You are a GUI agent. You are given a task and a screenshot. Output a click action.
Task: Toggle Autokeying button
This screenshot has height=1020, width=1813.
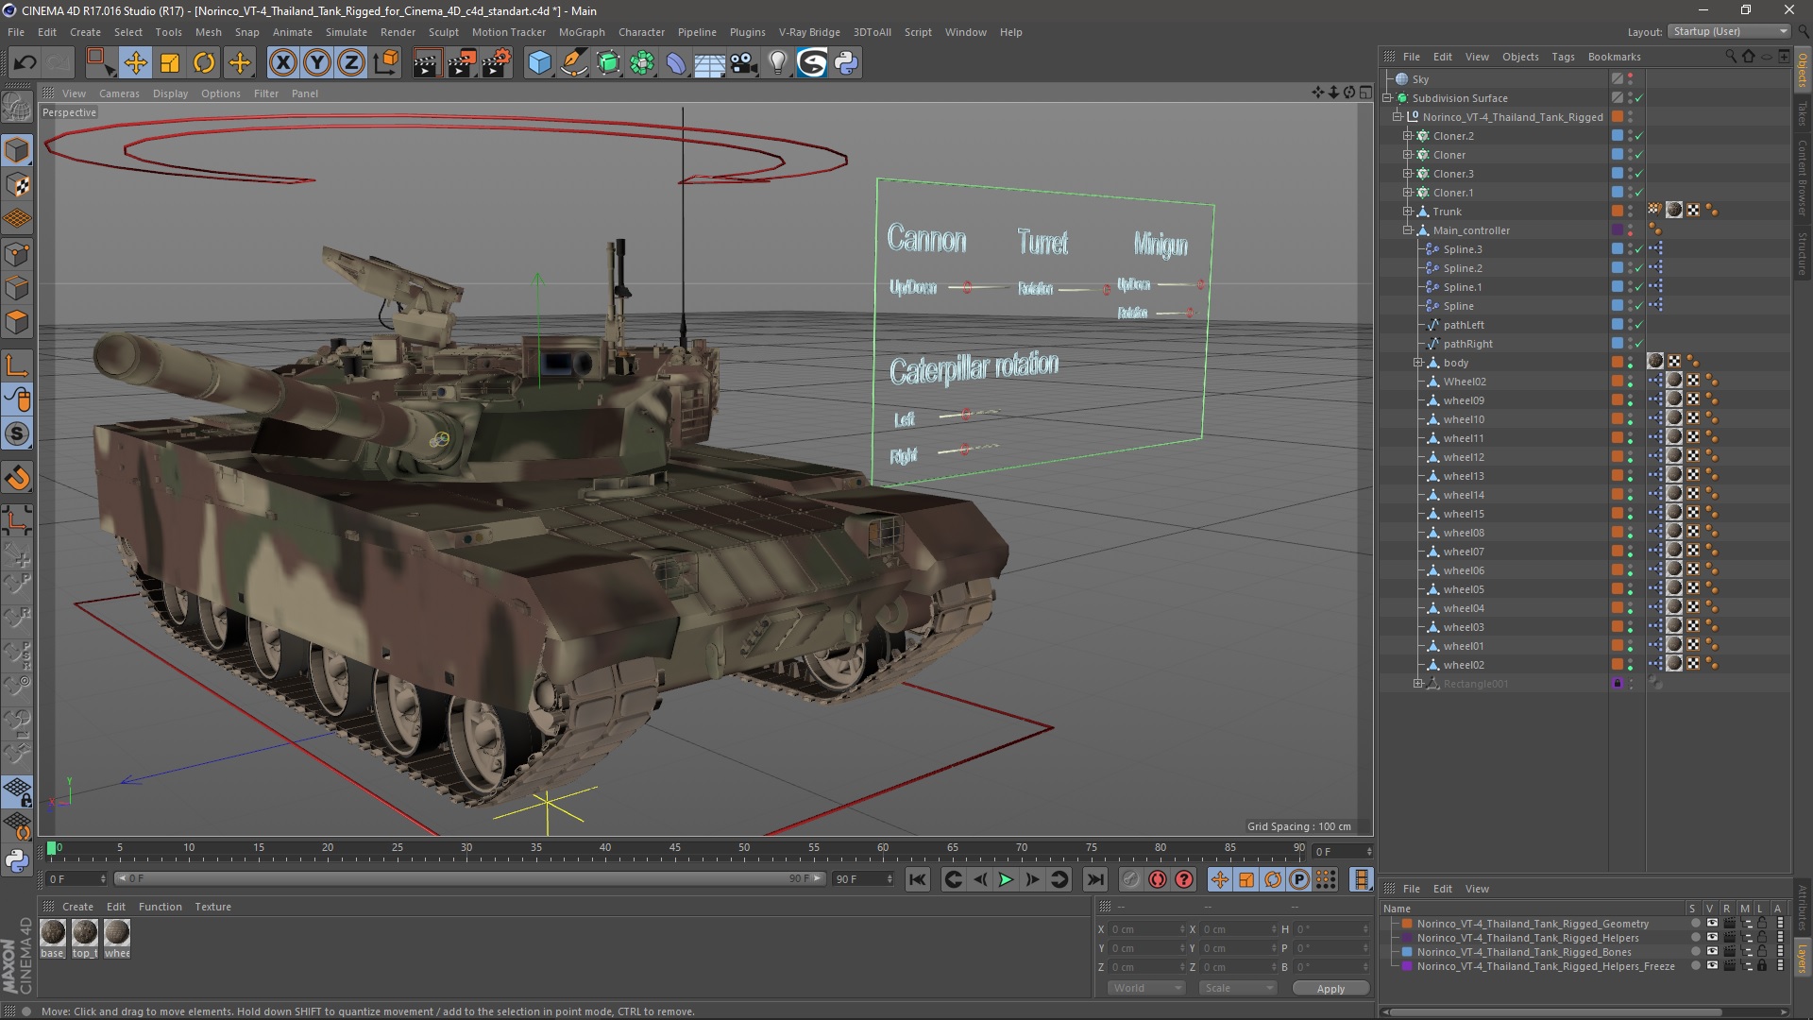[x=1158, y=880]
